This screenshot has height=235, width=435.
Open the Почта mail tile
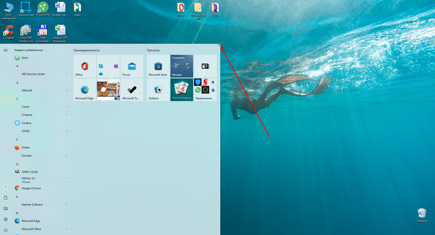click(132, 66)
